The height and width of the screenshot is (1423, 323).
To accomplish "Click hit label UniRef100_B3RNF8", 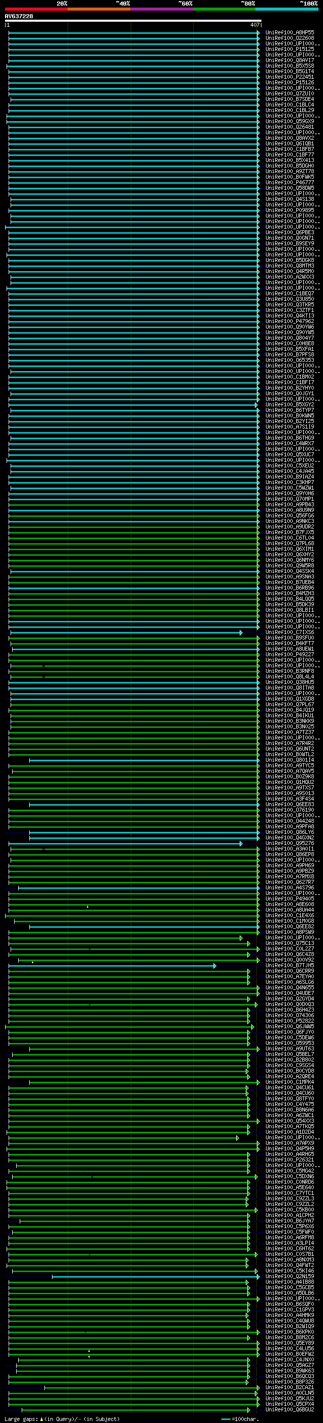I will (290, 671).
